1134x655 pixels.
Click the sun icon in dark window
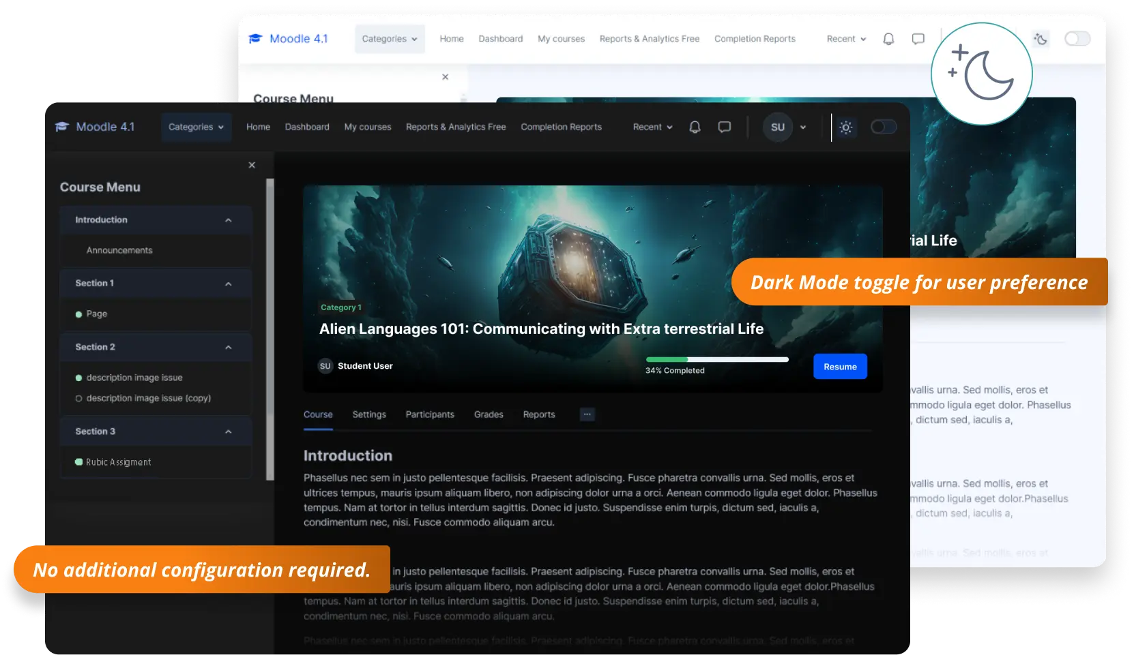click(846, 127)
